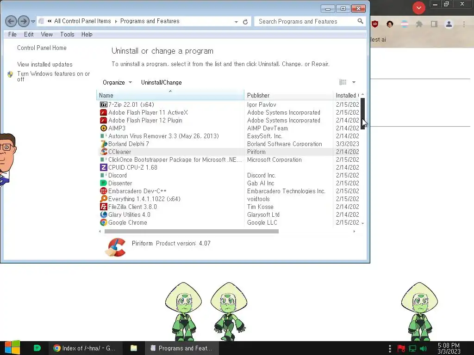Image resolution: width=474 pixels, height=355 pixels.
Task: Open the Tools menu
Action: pos(67,34)
